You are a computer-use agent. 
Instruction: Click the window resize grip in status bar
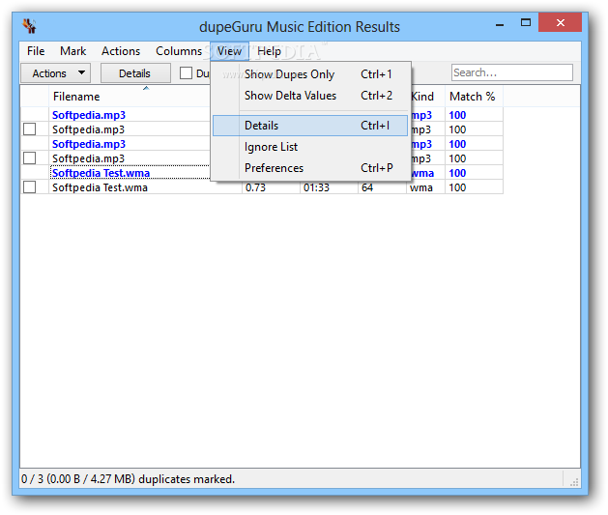point(574,482)
